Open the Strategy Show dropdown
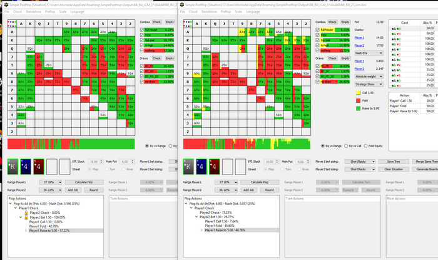 click(x=369, y=84)
